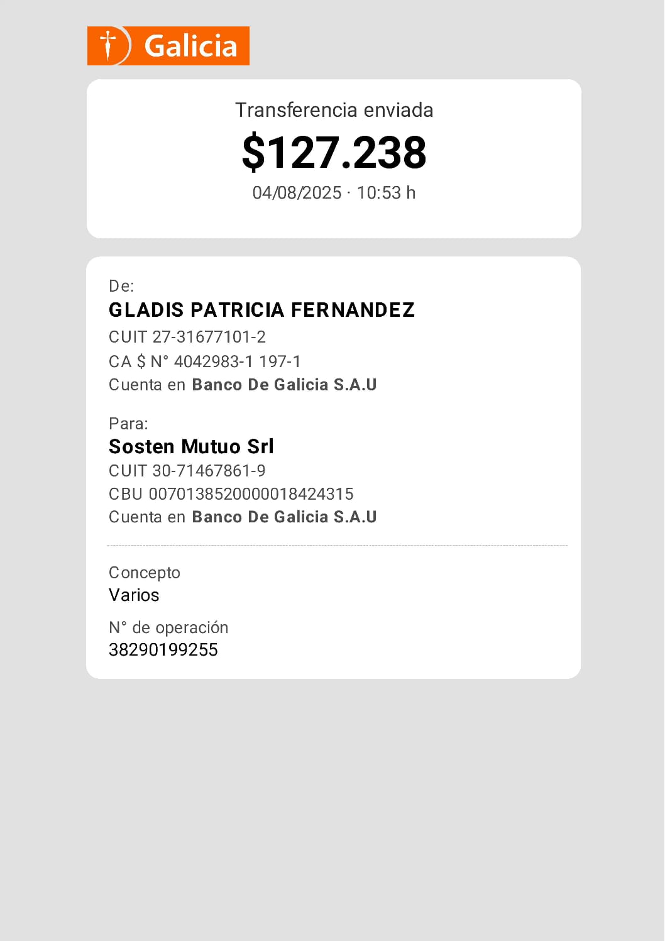Click the 10:53 h timestamp
This screenshot has height=941, width=665.
tap(386, 192)
